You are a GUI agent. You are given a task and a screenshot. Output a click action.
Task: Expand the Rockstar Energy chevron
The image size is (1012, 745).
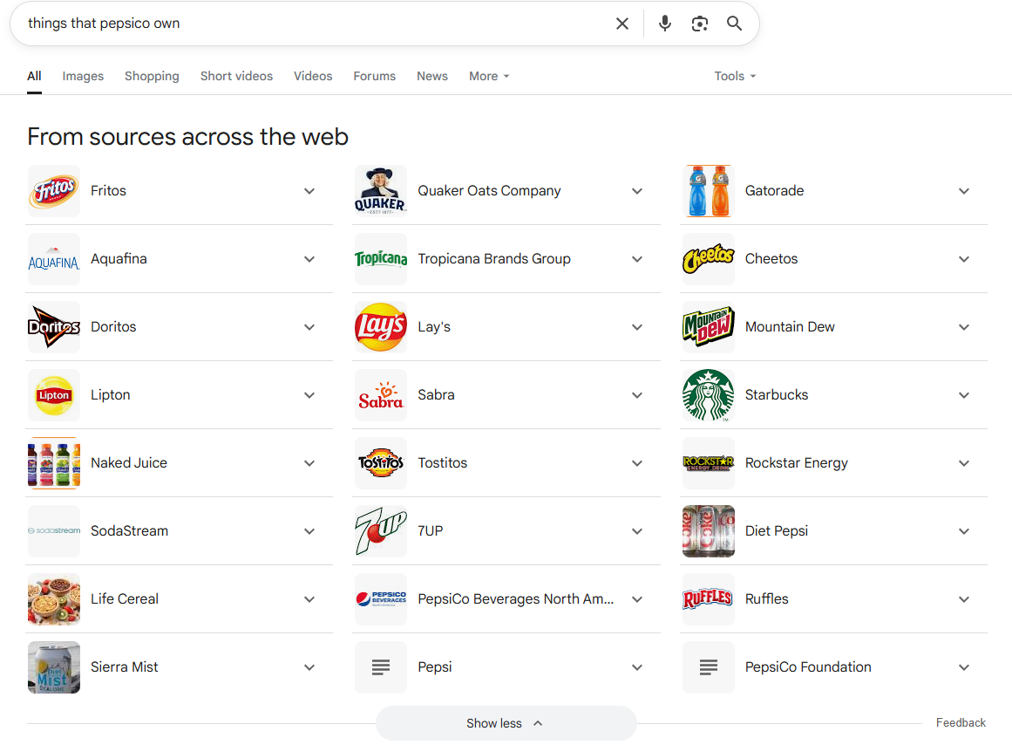[964, 463]
